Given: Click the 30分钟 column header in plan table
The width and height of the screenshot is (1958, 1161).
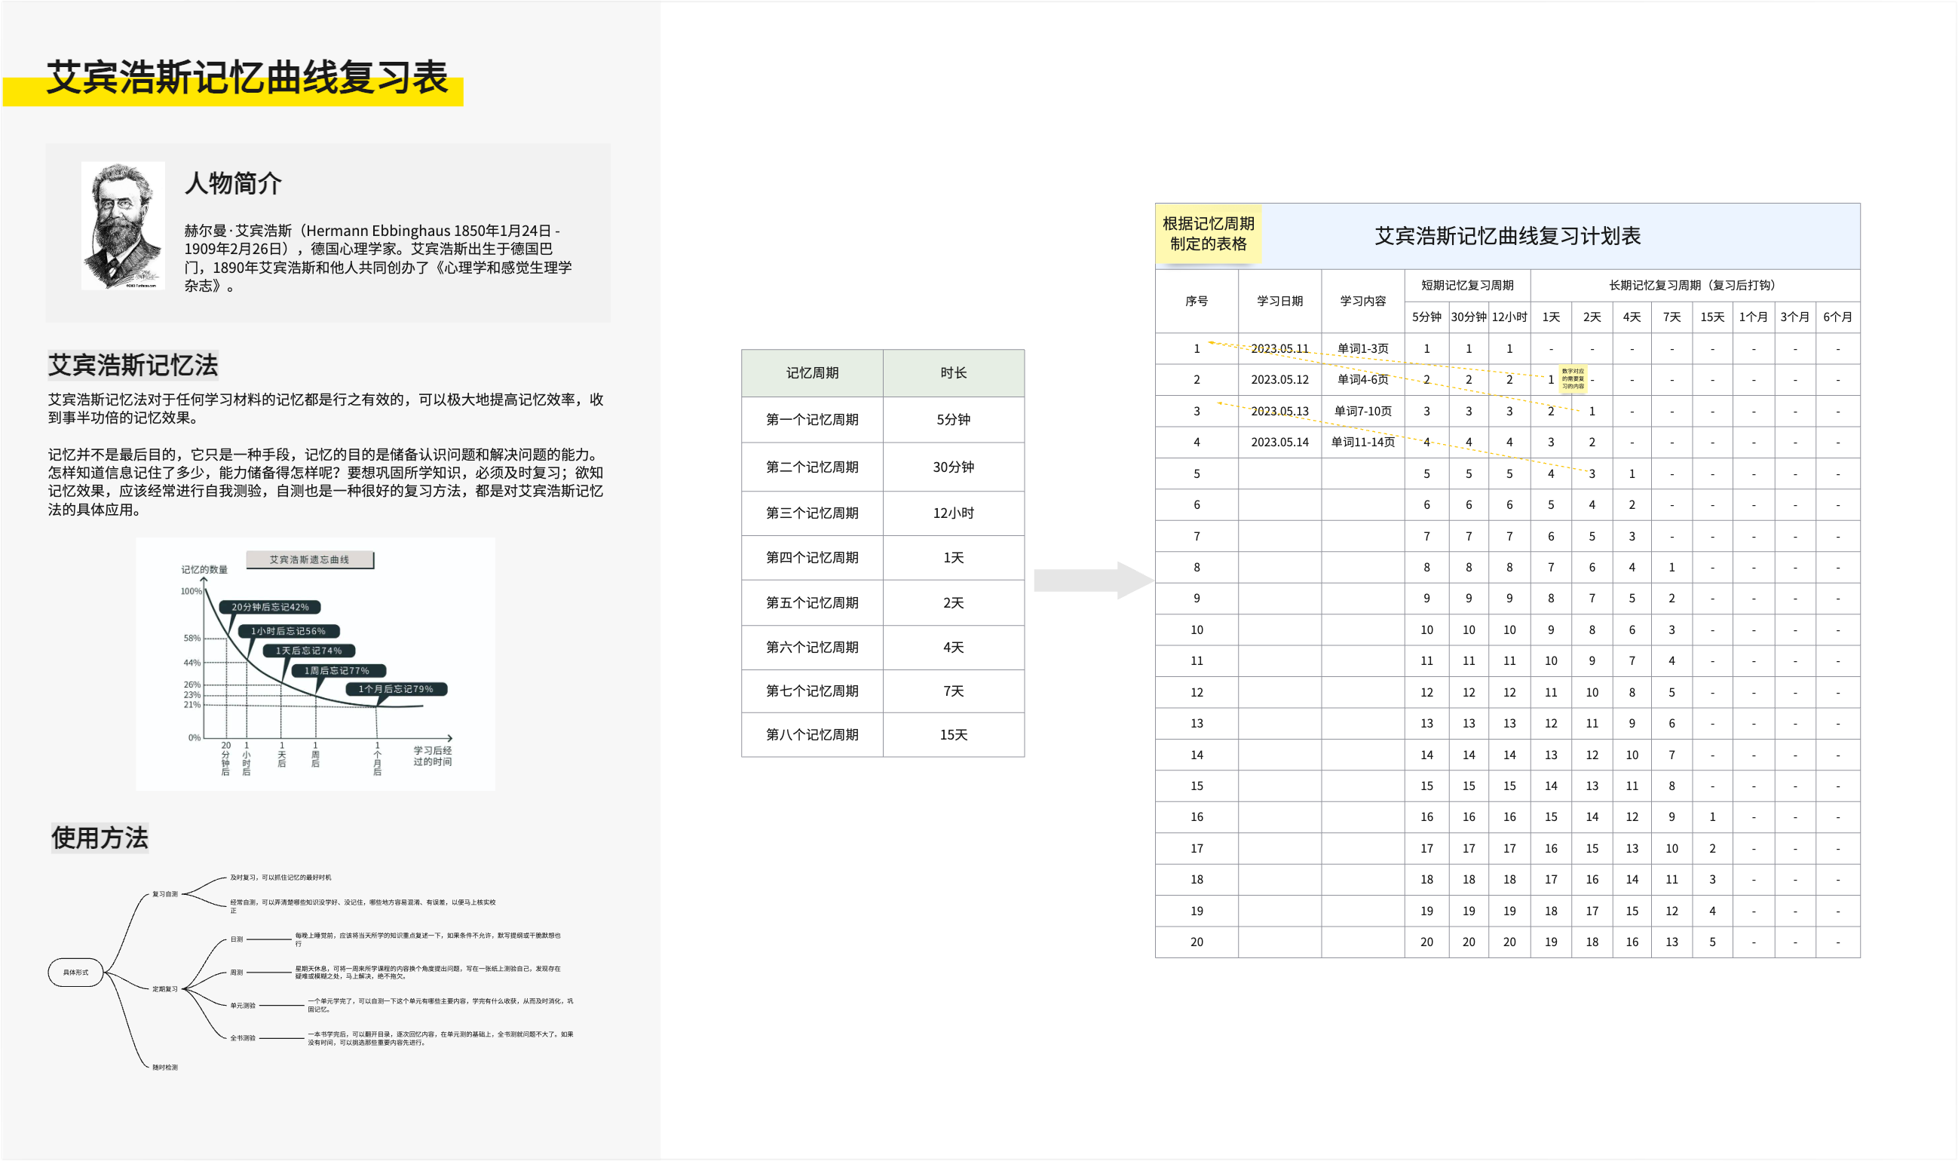Looking at the screenshot, I should (x=1468, y=317).
